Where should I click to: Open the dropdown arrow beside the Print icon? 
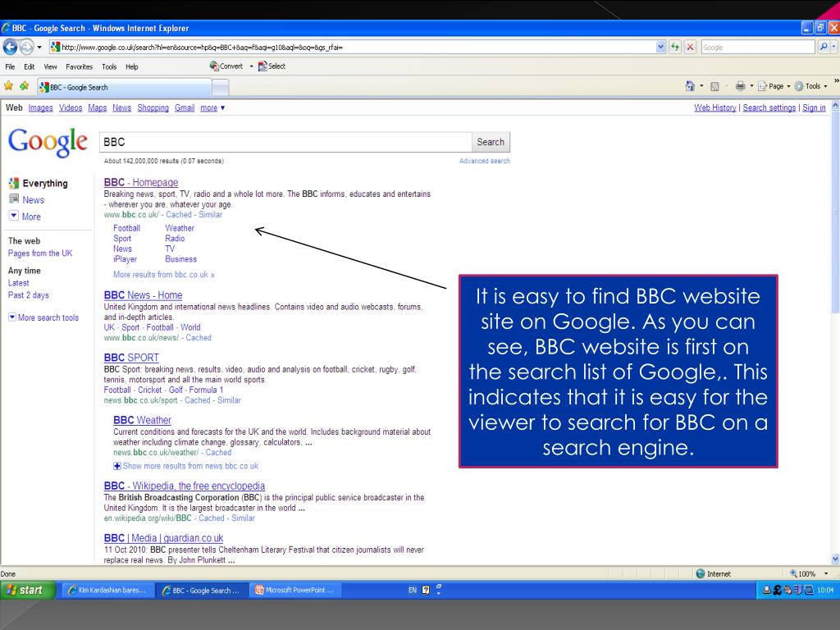[x=751, y=85]
